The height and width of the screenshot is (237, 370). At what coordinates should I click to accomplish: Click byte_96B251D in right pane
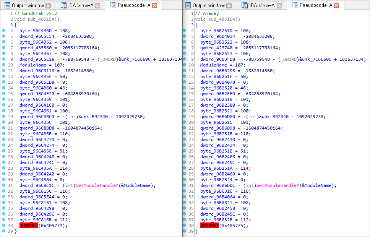216,31
